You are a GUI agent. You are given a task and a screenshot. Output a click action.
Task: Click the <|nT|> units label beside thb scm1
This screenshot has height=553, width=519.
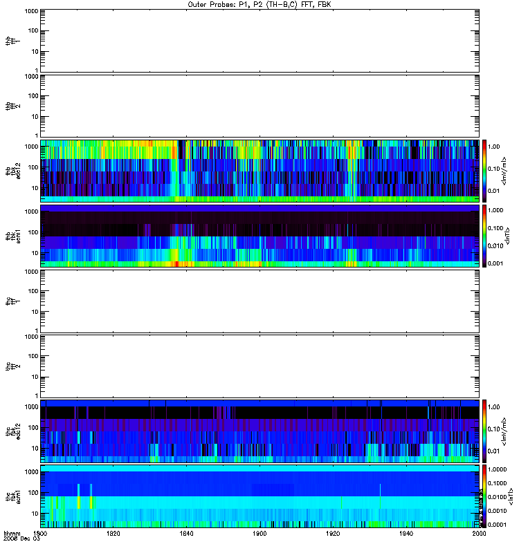pos(508,236)
